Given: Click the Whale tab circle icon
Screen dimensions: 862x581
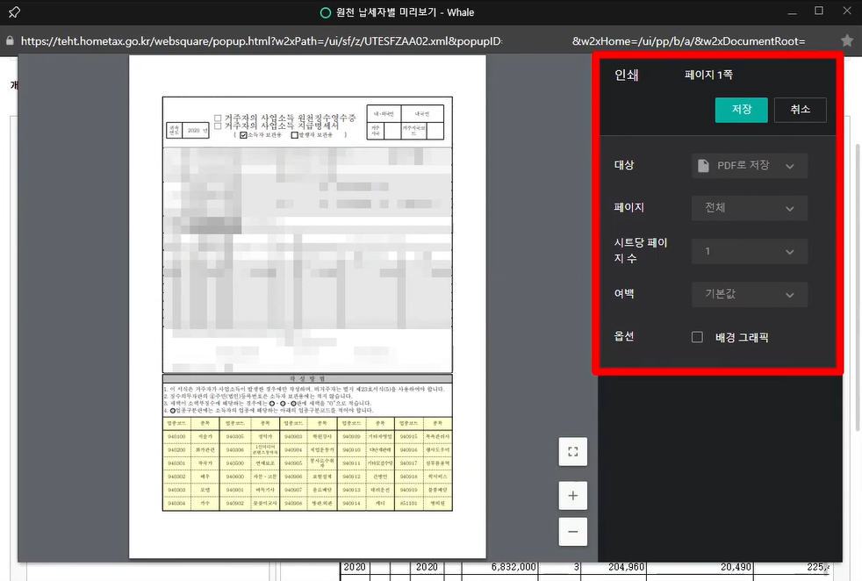Looking at the screenshot, I should coord(326,12).
